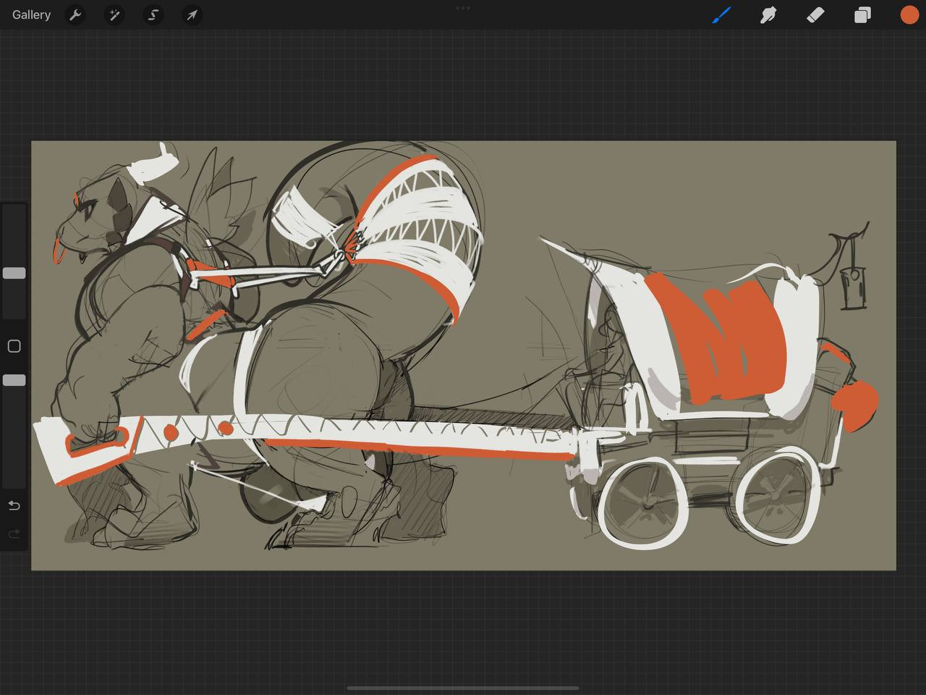The height and width of the screenshot is (695, 926).
Task: Open the Layers panel
Action: pos(862,14)
